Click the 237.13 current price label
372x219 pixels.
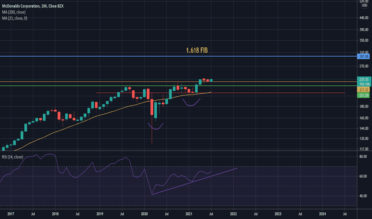coord(364,80)
